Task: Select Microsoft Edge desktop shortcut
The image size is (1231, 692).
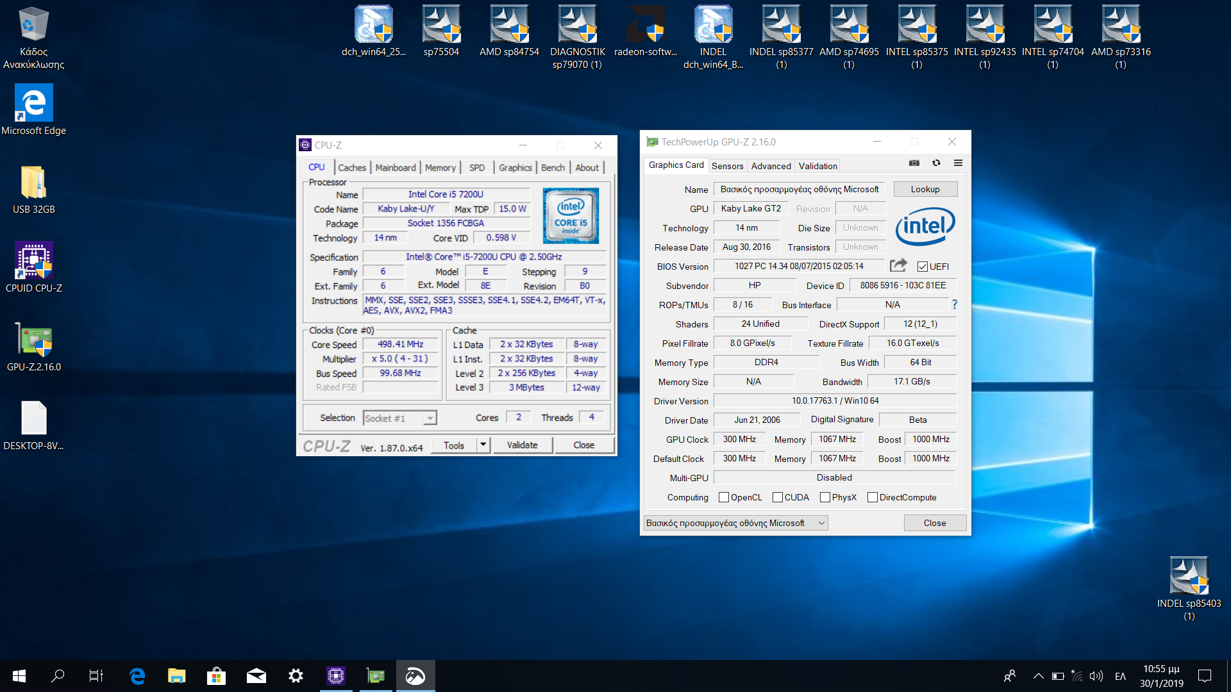Action: click(x=33, y=110)
